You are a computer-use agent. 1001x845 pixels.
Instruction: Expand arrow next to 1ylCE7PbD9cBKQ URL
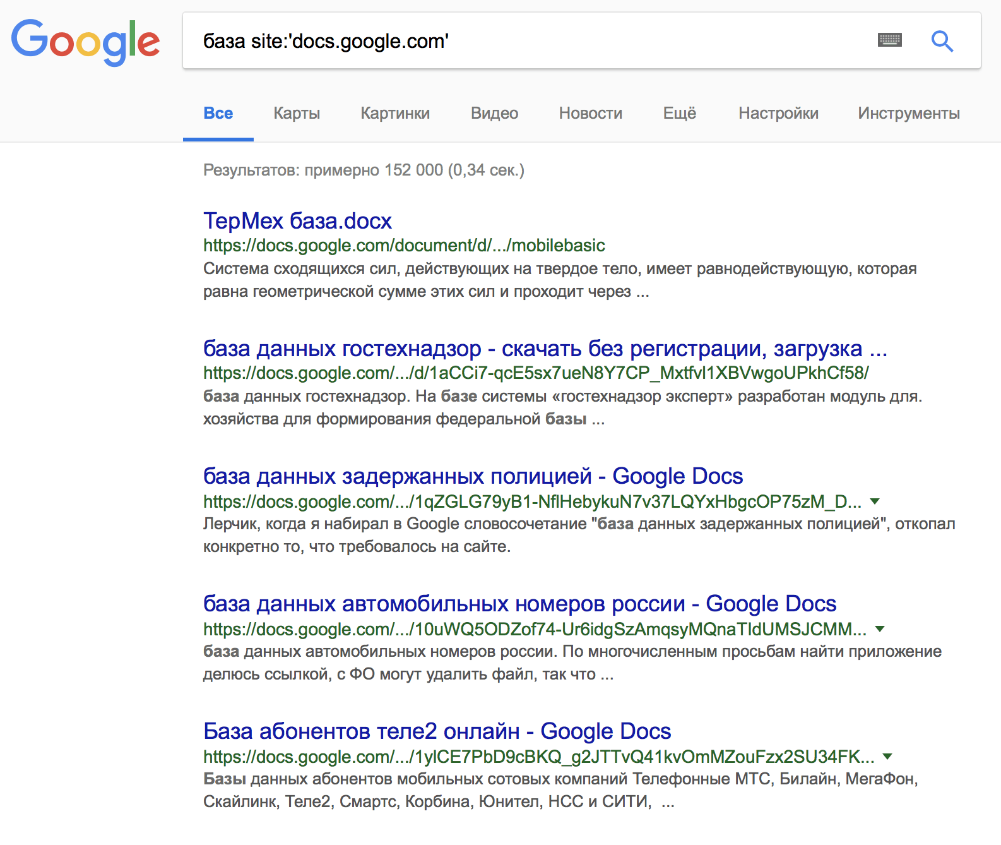[887, 757]
